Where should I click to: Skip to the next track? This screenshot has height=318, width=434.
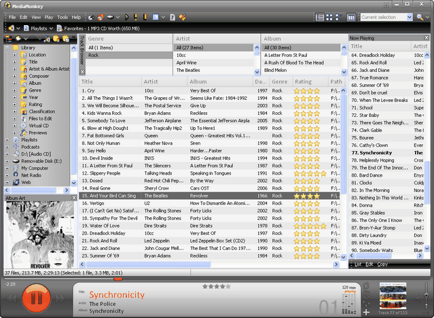pyautogui.click(x=61, y=298)
